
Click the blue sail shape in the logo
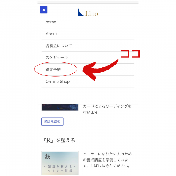81,11
